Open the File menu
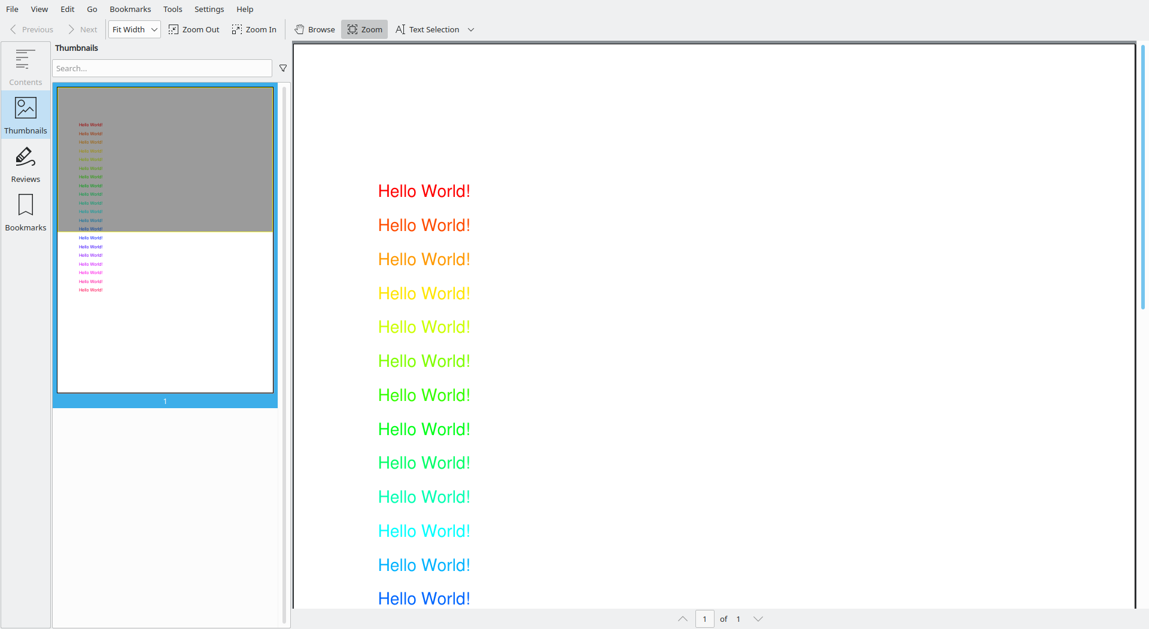This screenshot has height=629, width=1149. click(12, 9)
